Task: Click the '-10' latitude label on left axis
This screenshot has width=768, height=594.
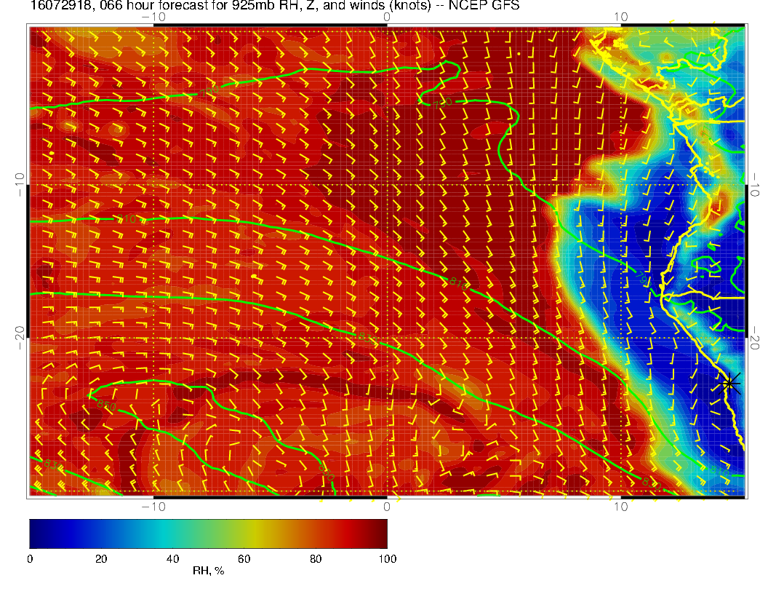Action: pos(20,184)
